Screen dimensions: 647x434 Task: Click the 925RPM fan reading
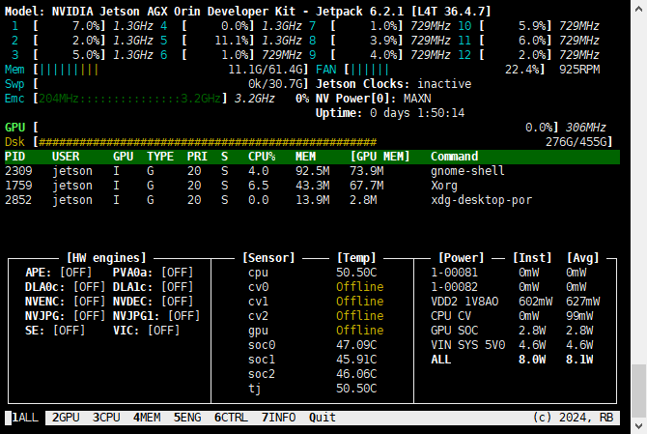coord(579,70)
